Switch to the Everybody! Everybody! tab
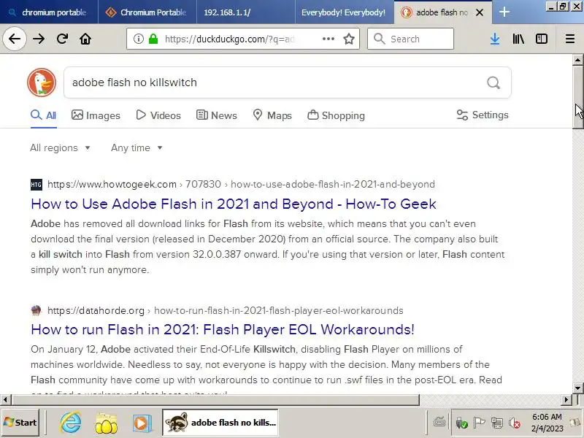 (344, 12)
